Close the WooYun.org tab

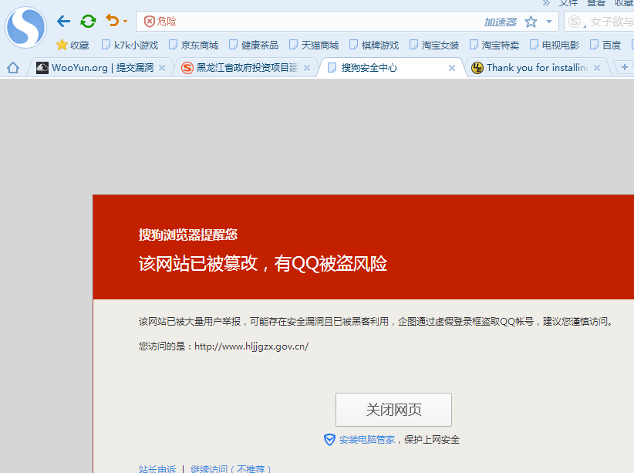pos(162,68)
